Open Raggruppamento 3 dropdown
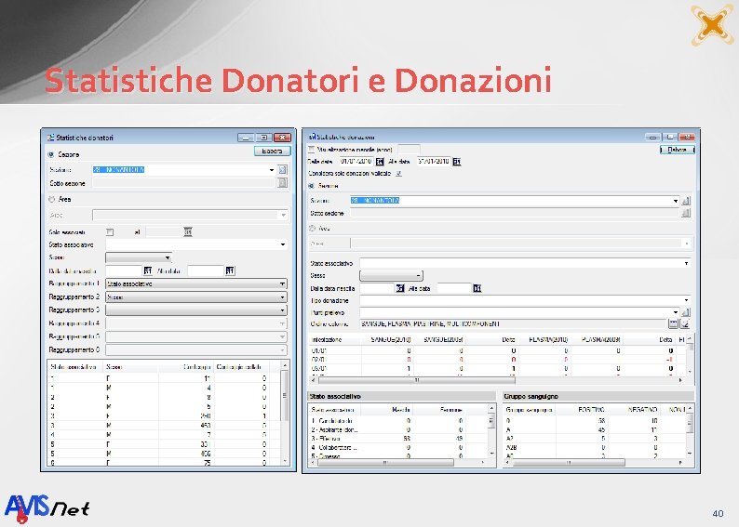This screenshot has height=527, width=739. pyautogui.click(x=282, y=310)
